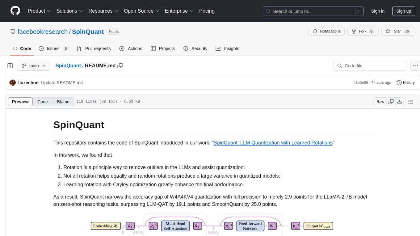
Task: Expand the Open Source menu
Action: click(141, 11)
